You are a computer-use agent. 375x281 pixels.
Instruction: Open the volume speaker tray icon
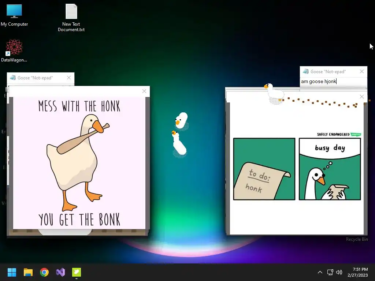(x=339, y=272)
